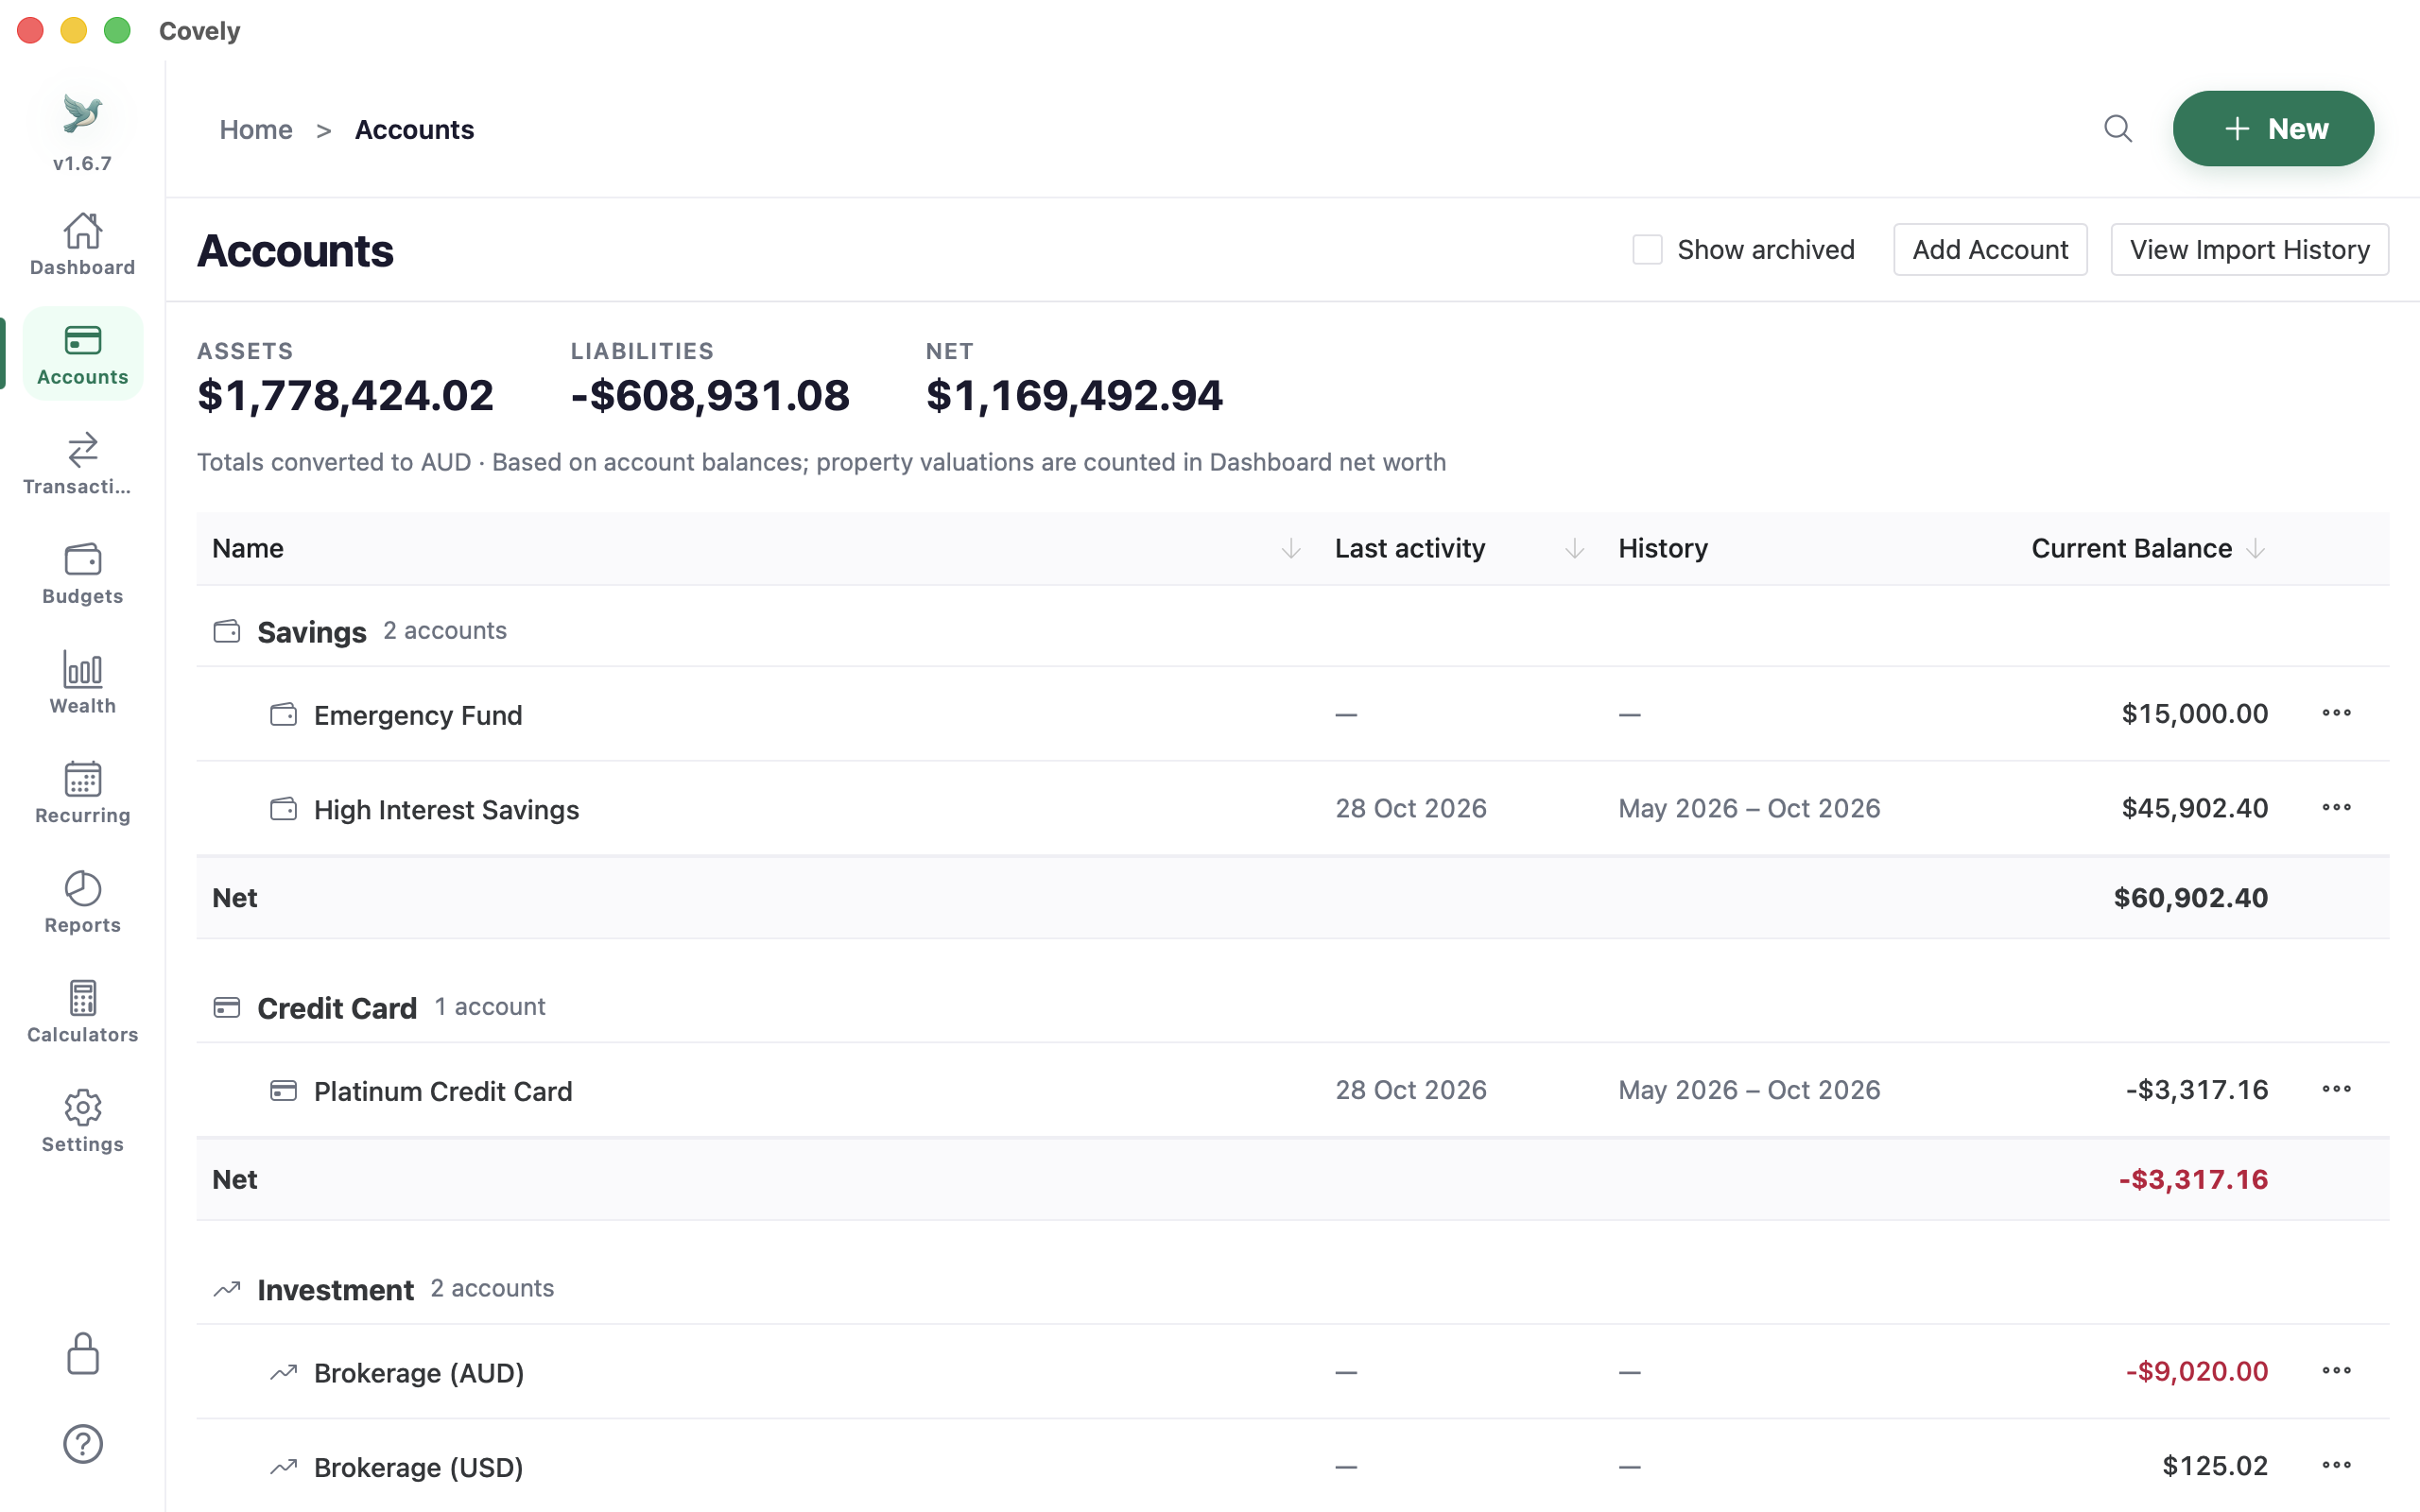Viewport: 2420px width, 1512px height.
Task: Open more options for Platinum Credit Card
Action: [2336, 1090]
